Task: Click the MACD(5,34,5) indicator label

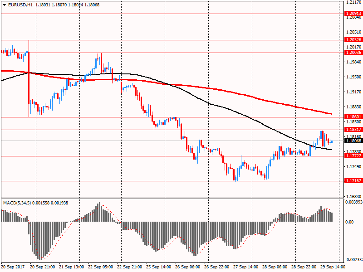Action: pyautogui.click(x=17, y=203)
